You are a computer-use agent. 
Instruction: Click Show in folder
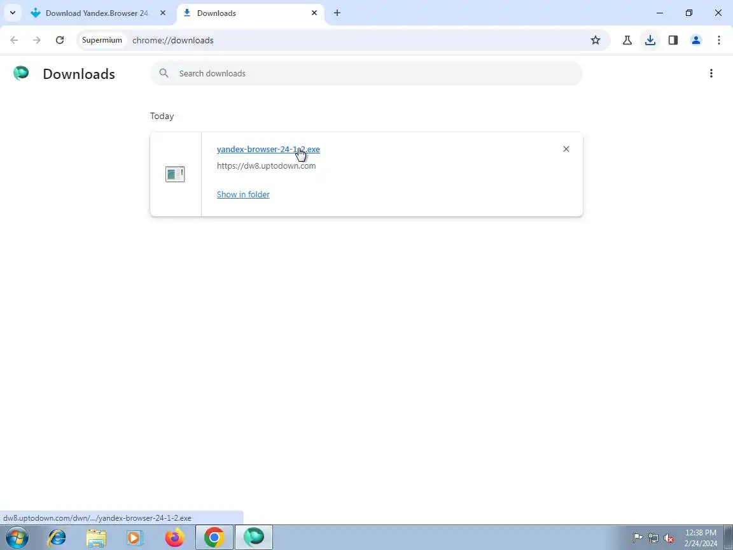tap(243, 195)
